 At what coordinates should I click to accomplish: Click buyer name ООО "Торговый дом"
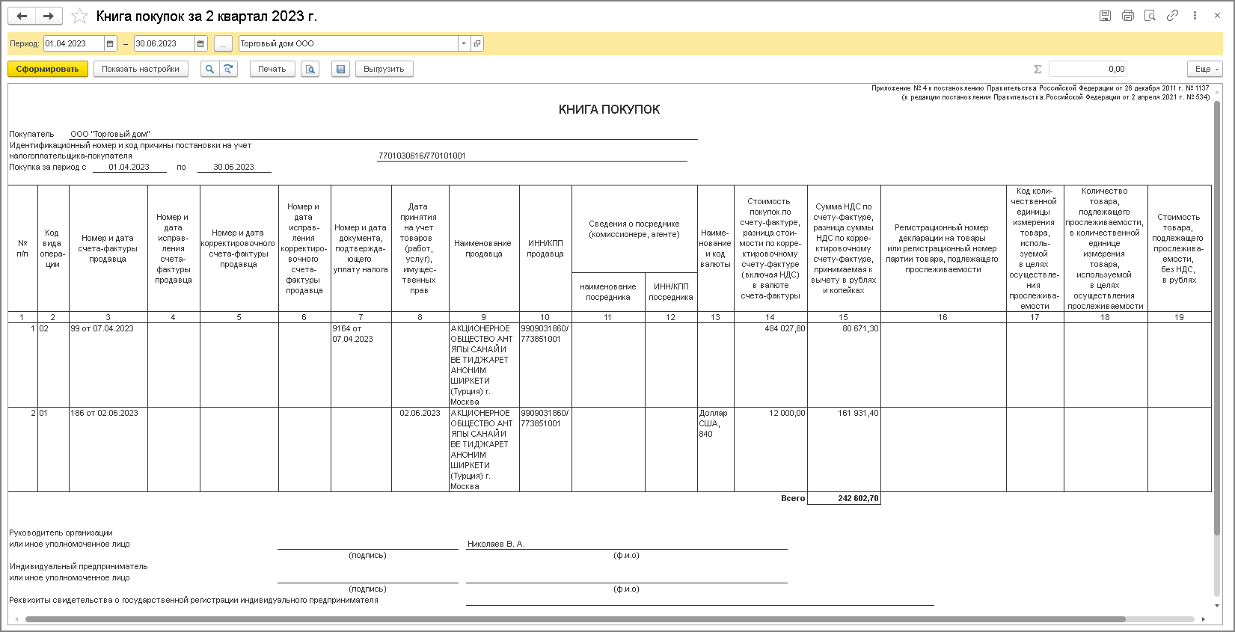pos(110,134)
